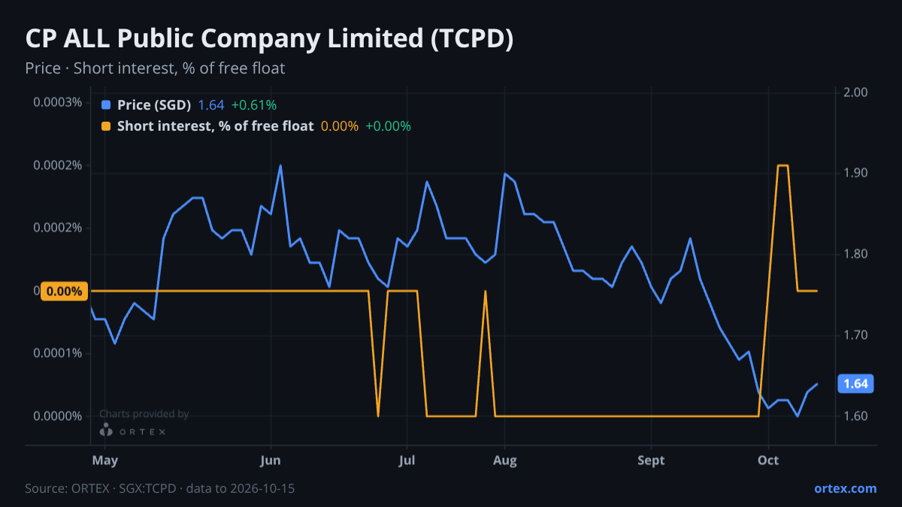Click the +0.61% price change value
The height and width of the screenshot is (507, 902).
pos(253,105)
